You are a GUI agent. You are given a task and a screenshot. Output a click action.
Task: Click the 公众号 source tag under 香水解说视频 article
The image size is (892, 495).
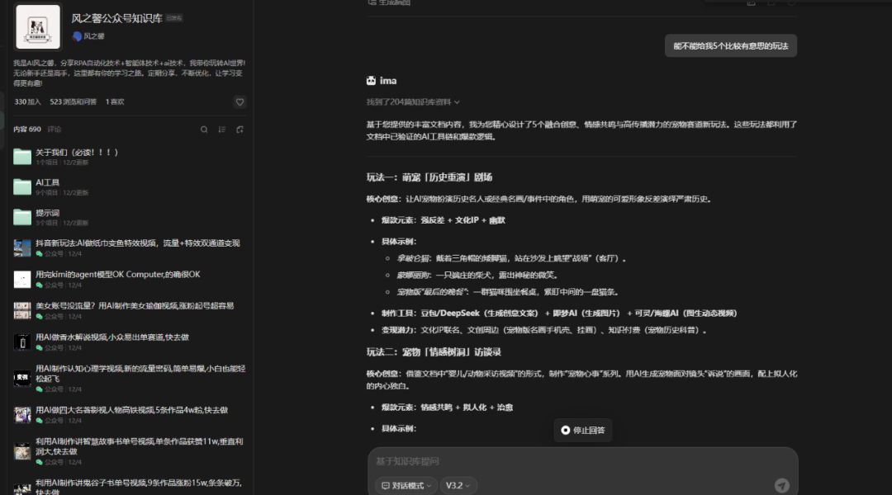click(49, 348)
